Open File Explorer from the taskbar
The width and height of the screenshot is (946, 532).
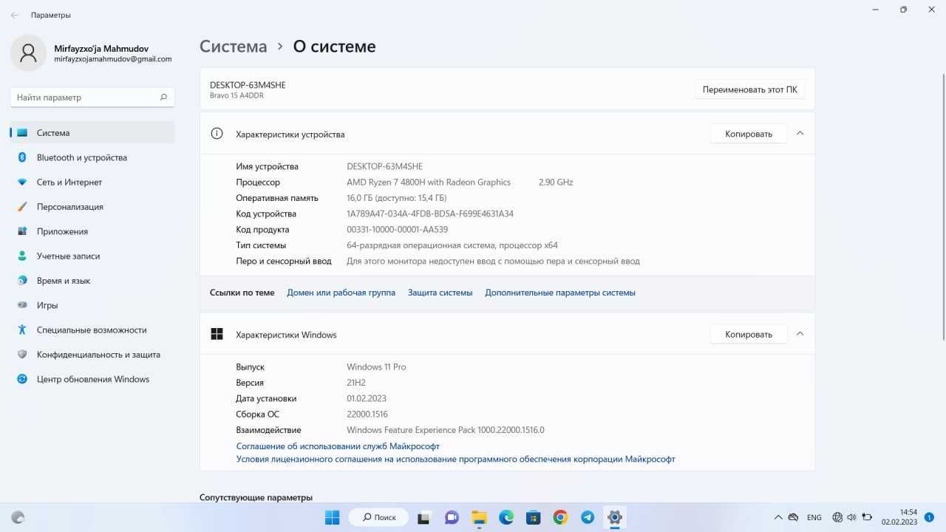click(x=479, y=517)
